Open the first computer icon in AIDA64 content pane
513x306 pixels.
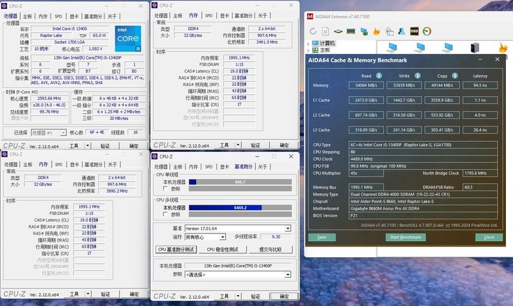click(391, 47)
